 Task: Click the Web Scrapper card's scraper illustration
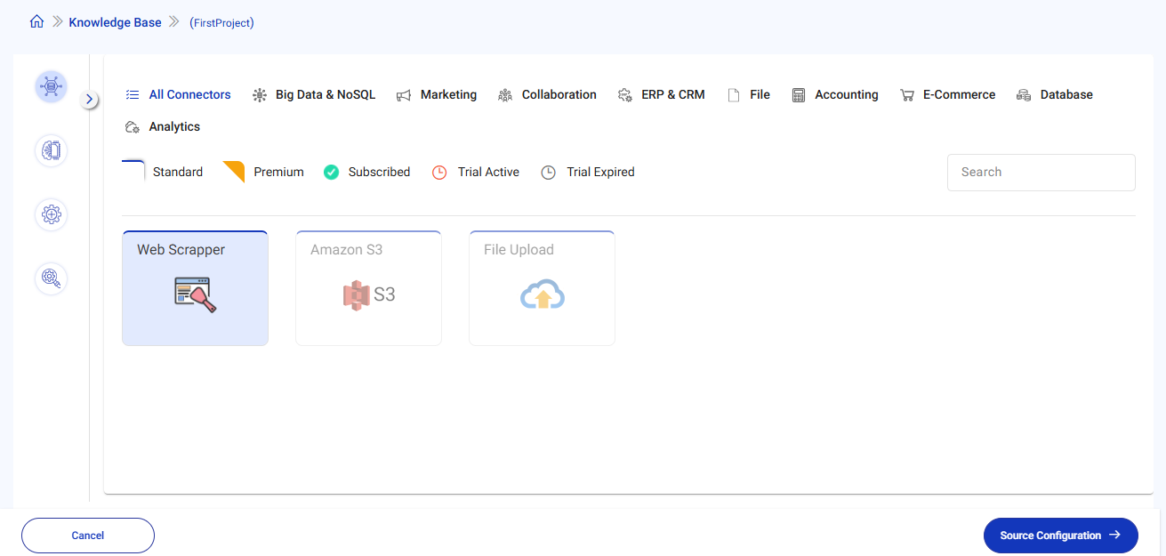(195, 294)
